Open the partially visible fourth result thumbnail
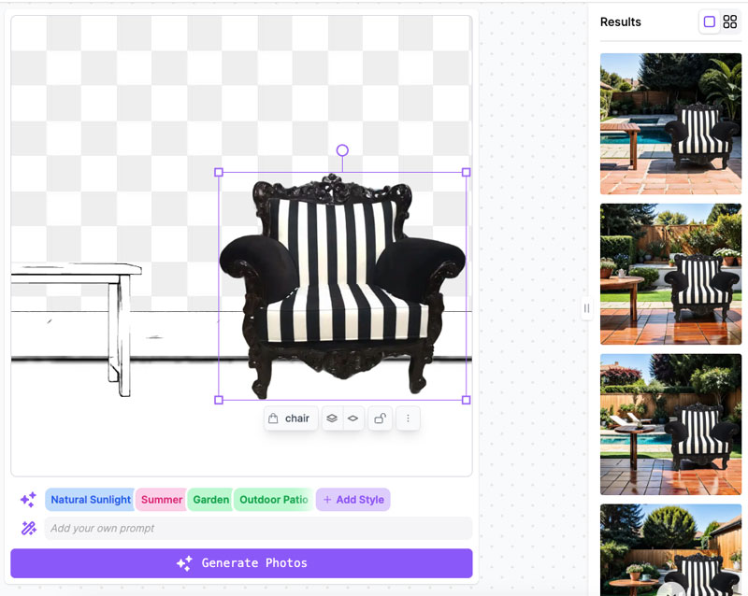This screenshot has height=596, width=748. pos(670,549)
